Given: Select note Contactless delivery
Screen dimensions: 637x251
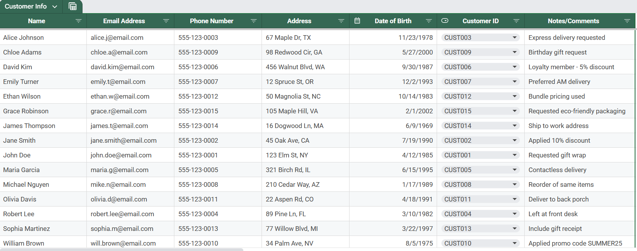Looking at the screenshot, I should pyautogui.click(x=580, y=170).
